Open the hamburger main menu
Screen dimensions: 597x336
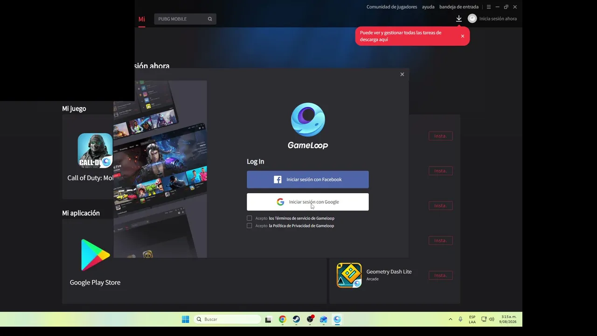(489, 7)
